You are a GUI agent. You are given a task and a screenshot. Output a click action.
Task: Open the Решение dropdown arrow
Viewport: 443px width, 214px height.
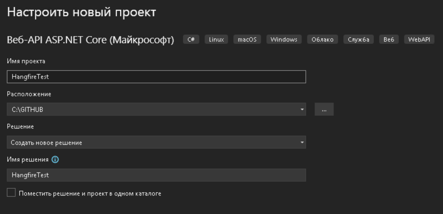pos(302,142)
